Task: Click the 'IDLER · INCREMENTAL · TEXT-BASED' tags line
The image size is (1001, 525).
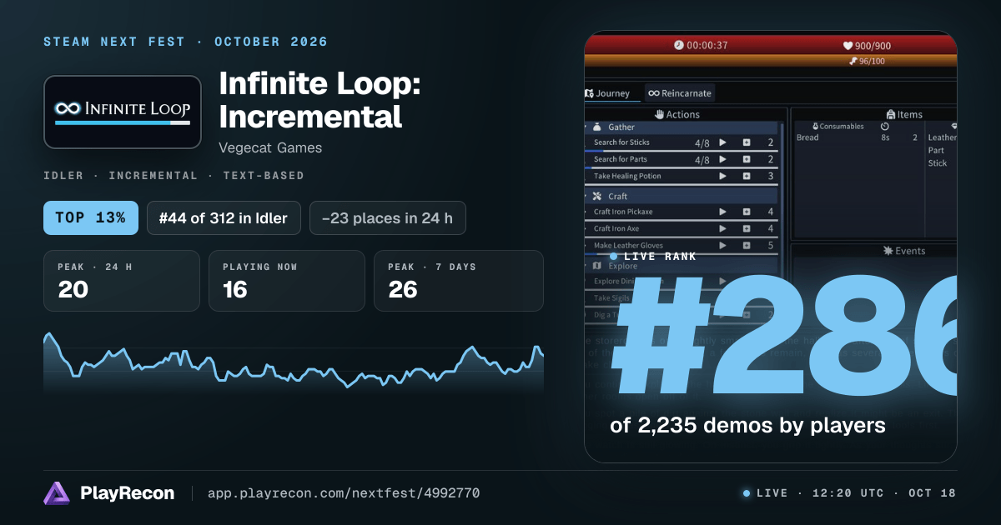Action: pos(174,176)
